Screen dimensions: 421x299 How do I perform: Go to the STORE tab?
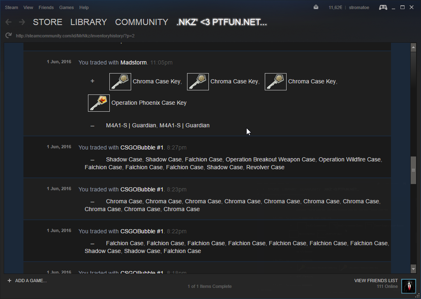48,22
